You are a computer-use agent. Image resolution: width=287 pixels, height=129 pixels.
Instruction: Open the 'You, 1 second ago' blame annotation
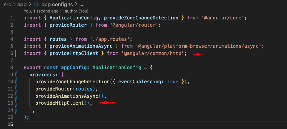coord(41,11)
